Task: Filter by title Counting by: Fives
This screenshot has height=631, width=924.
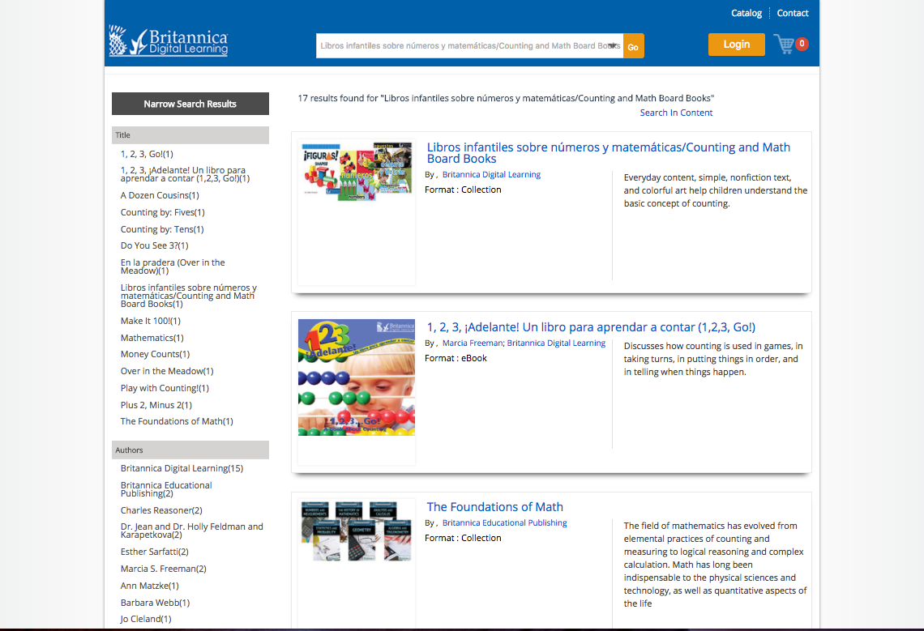Action: pos(163,212)
